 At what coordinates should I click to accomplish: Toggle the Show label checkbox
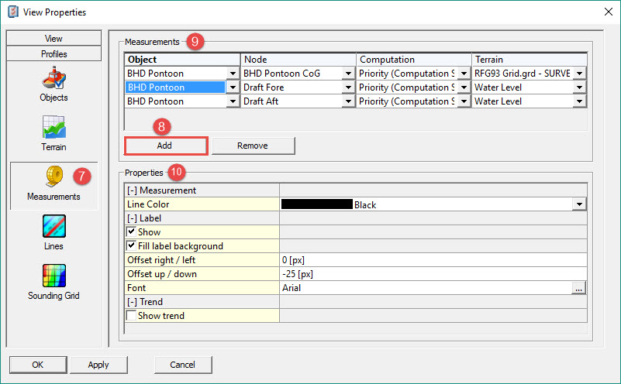click(x=131, y=231)
